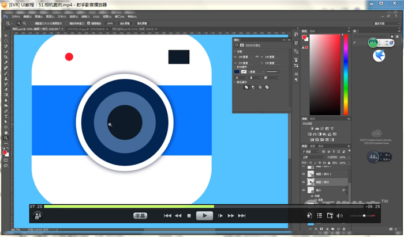Hide the 椭圆 1 拷贝 layer eye icon

[304, 182]
